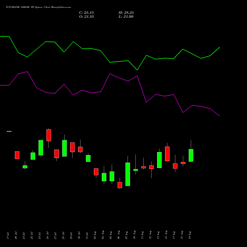Image resolution: width=247 pixels, height=247 pixels.
Task: Select the close value C: 25.15
Action: coord(86,13)
